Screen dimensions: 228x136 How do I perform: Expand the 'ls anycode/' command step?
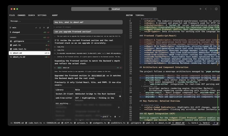coord(88,53)
